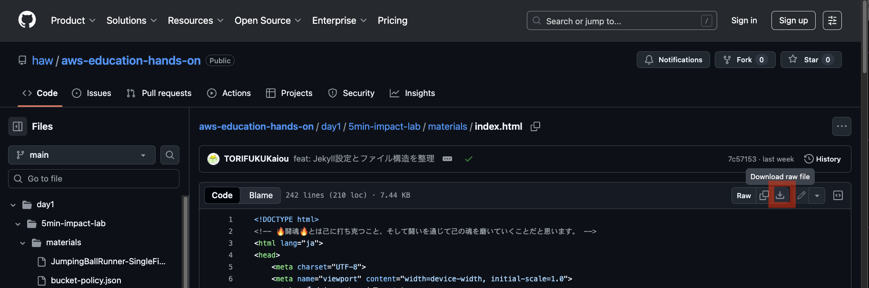Focus the Search or jump to field
The image size is (869, 288).
coord(622,20)
